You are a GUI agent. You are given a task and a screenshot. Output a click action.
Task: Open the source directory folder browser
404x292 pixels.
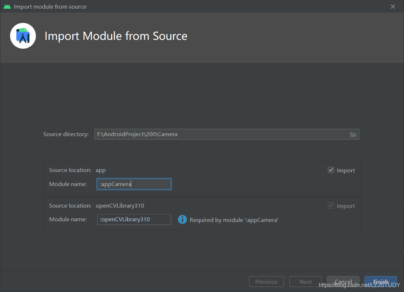[x=353, y=134]
